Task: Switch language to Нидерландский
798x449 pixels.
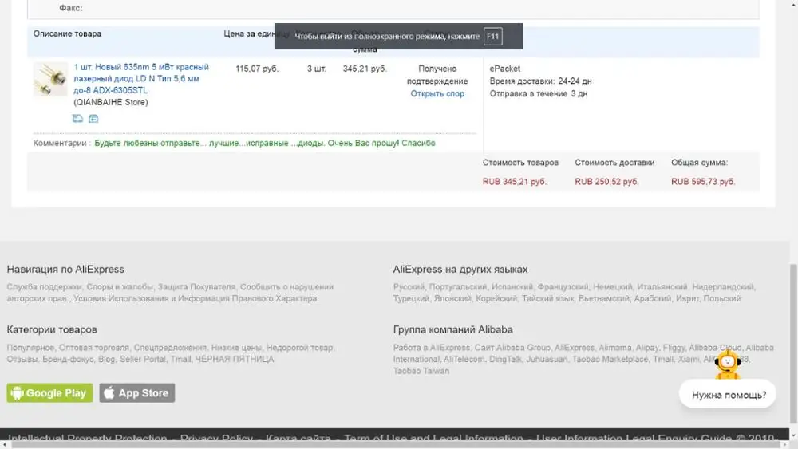Action: point(723,287)
